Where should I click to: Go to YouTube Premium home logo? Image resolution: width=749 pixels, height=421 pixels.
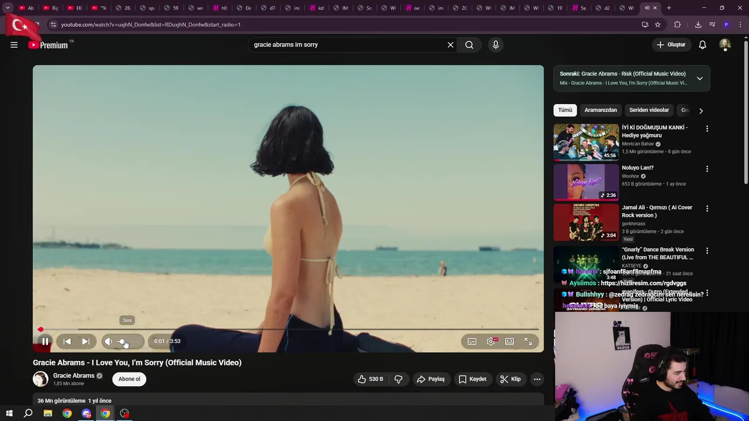[x=48, y=45]
